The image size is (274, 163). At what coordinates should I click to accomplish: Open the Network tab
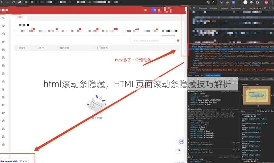pyautogui.click(x=224, y=8)
